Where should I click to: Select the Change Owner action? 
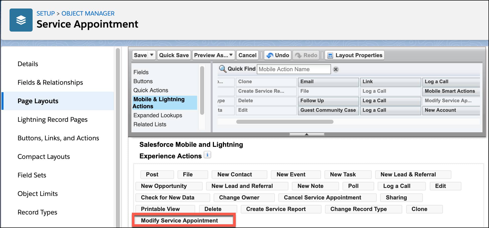point(244,197)
